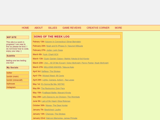Open Yuck- Charli XCX link
The width and height of the screenshot is (160, 120).
point(50,55)
